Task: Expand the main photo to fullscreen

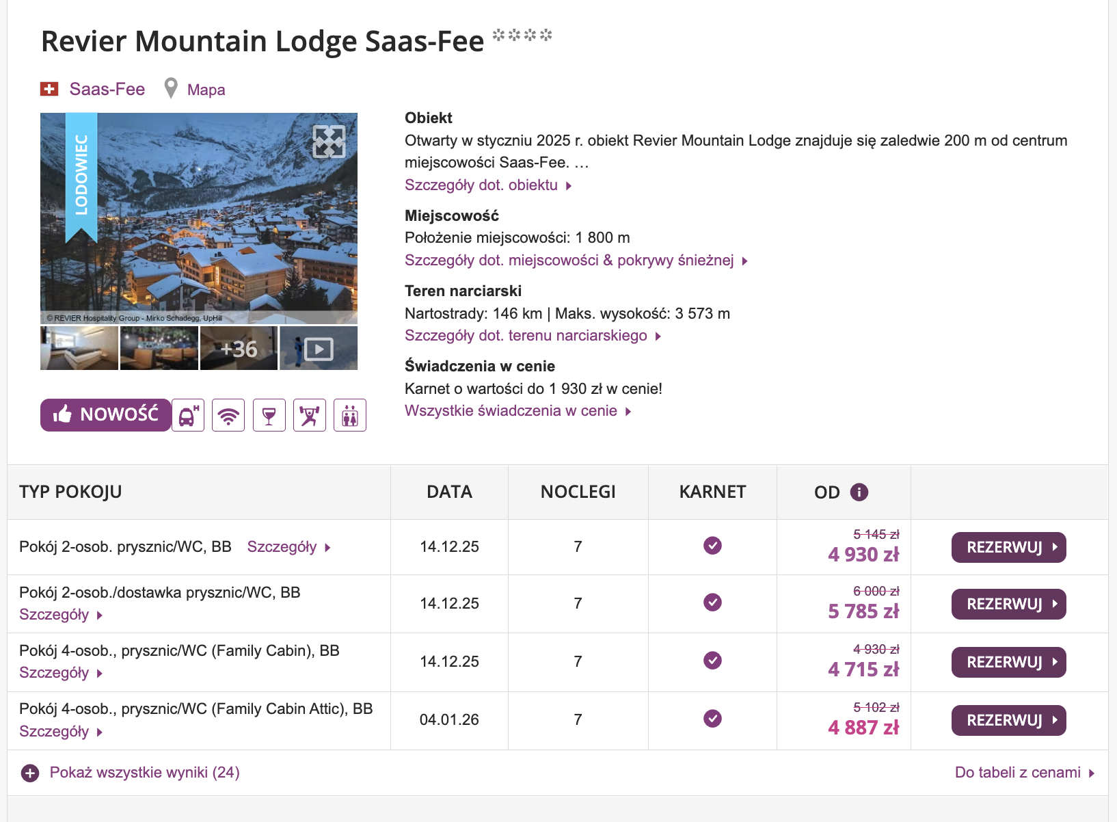Action: pos(329,142)
